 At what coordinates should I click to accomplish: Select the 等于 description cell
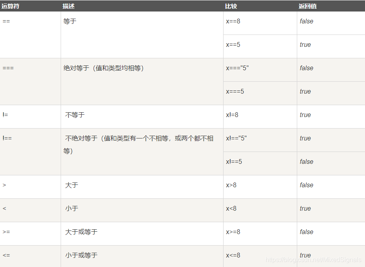(x=142, y=35)
